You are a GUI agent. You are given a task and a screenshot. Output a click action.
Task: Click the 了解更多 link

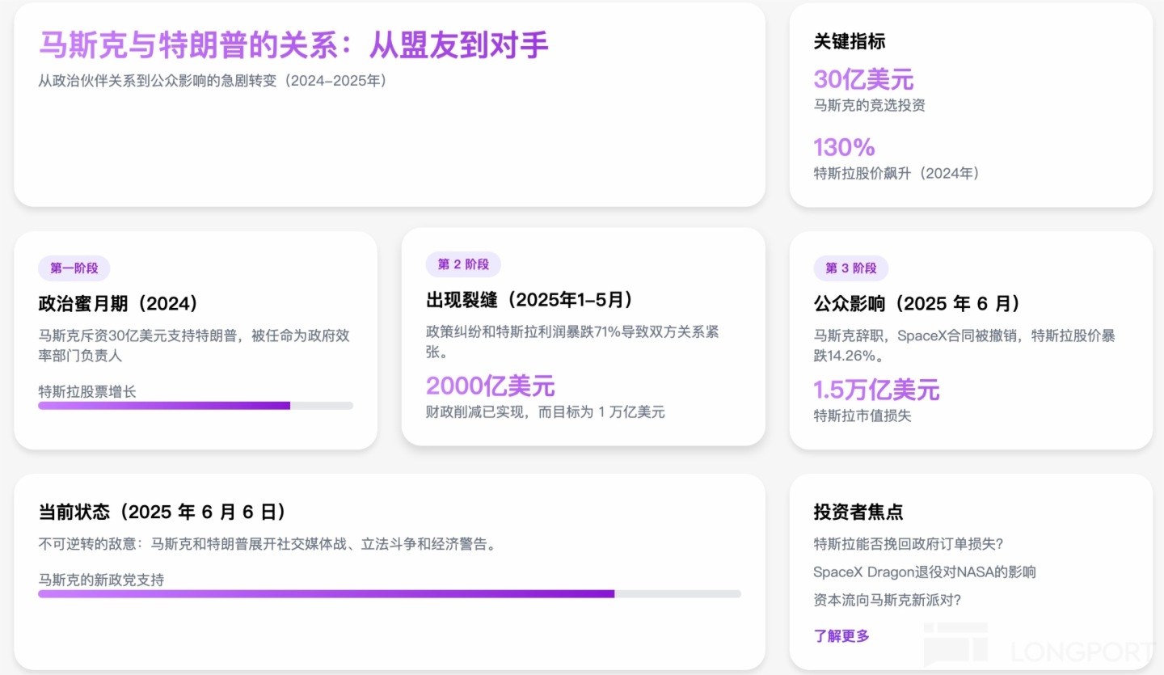click(x=841, y=636)
